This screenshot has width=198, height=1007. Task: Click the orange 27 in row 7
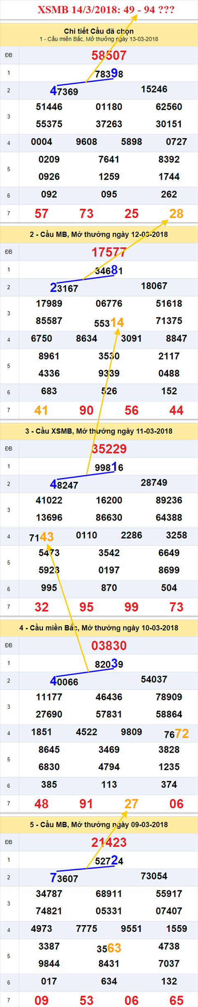click(x=132, y=804)
